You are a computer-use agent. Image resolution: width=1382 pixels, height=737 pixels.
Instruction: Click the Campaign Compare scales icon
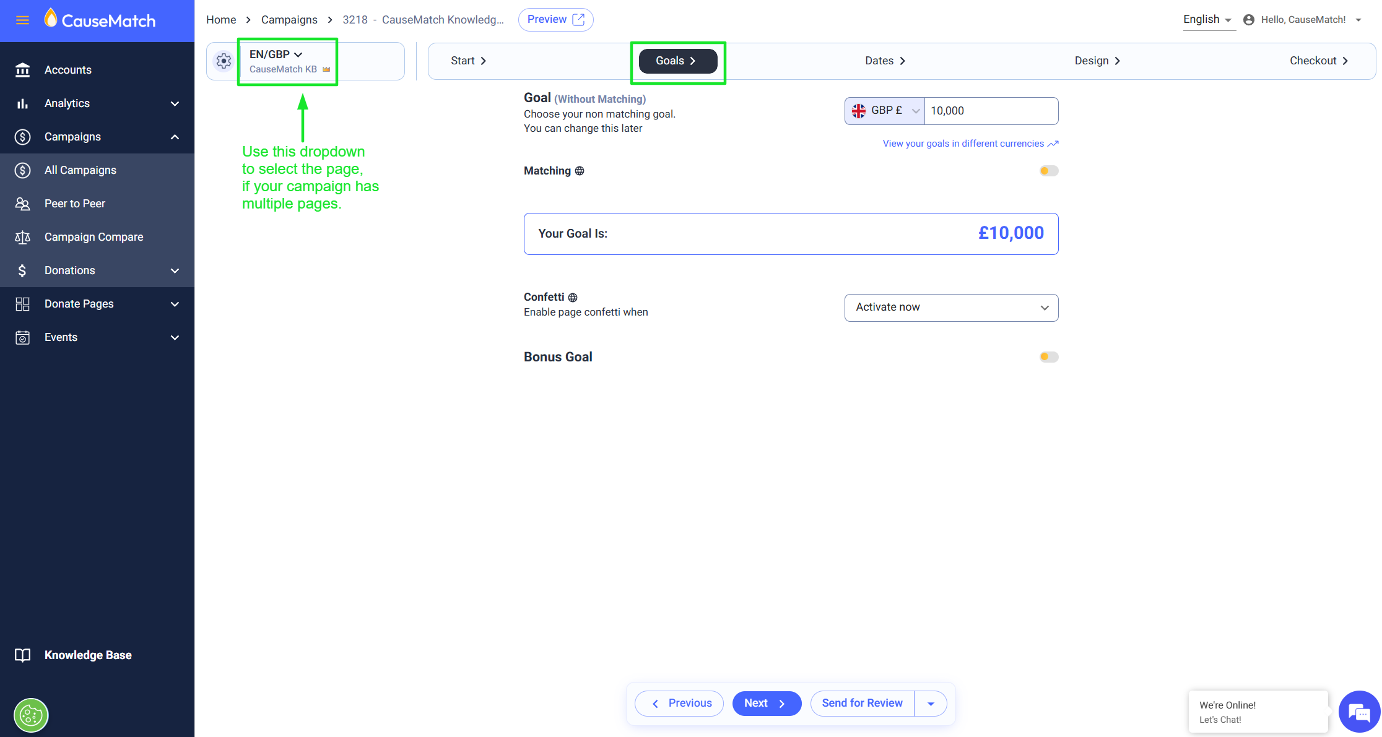(23, 237)
